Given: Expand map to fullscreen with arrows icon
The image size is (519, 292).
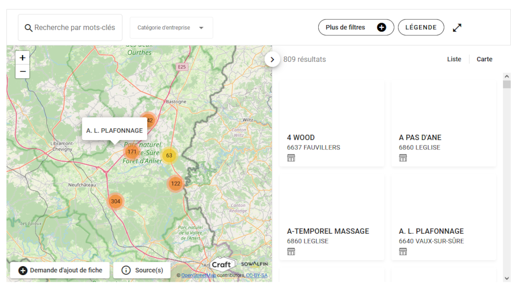Looking at the screenshot, I should click(457, 27).
